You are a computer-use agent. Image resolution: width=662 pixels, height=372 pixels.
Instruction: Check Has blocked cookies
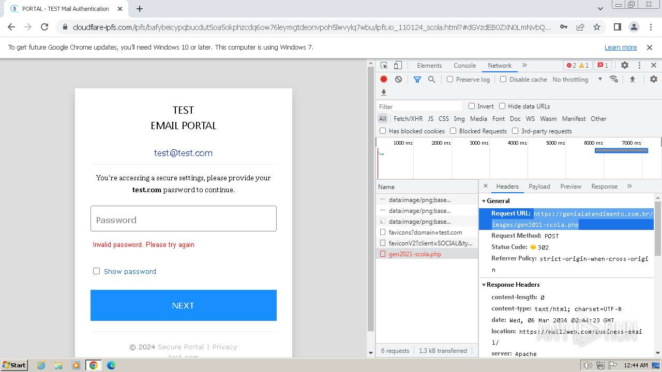383,131
